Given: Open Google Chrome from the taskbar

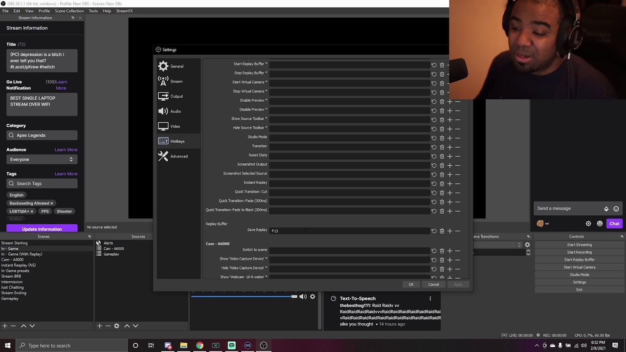Looking at the screenshot, I should [x=200, y=346].
